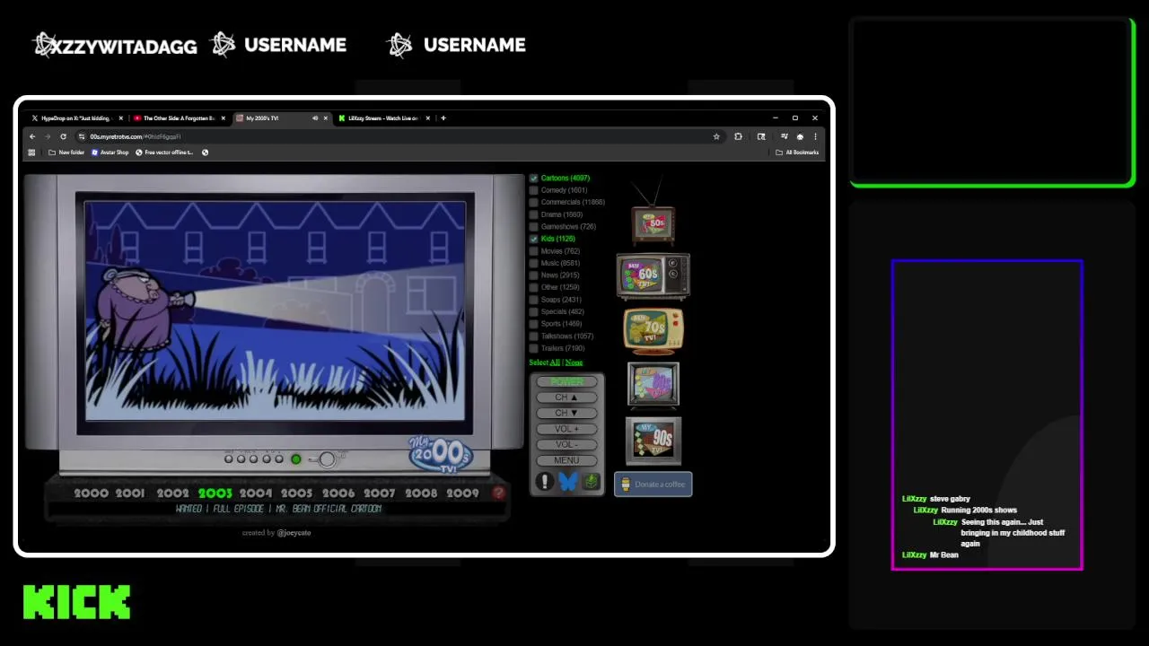Click the green box icon on remote
The image size is (1149, 646).
point(591,482)
